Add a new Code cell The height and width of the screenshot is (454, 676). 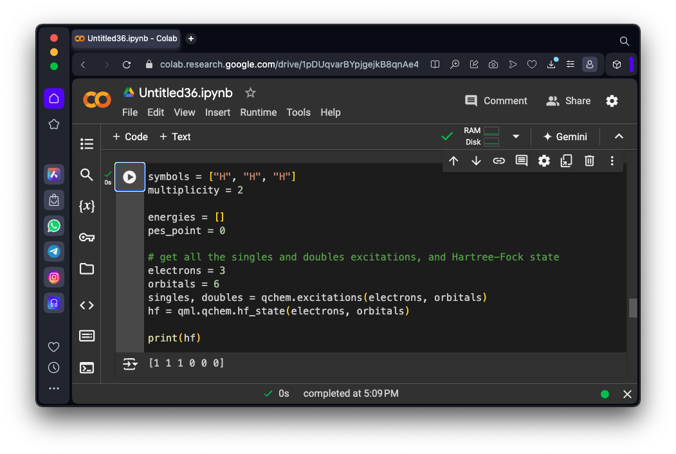(130, 136)
